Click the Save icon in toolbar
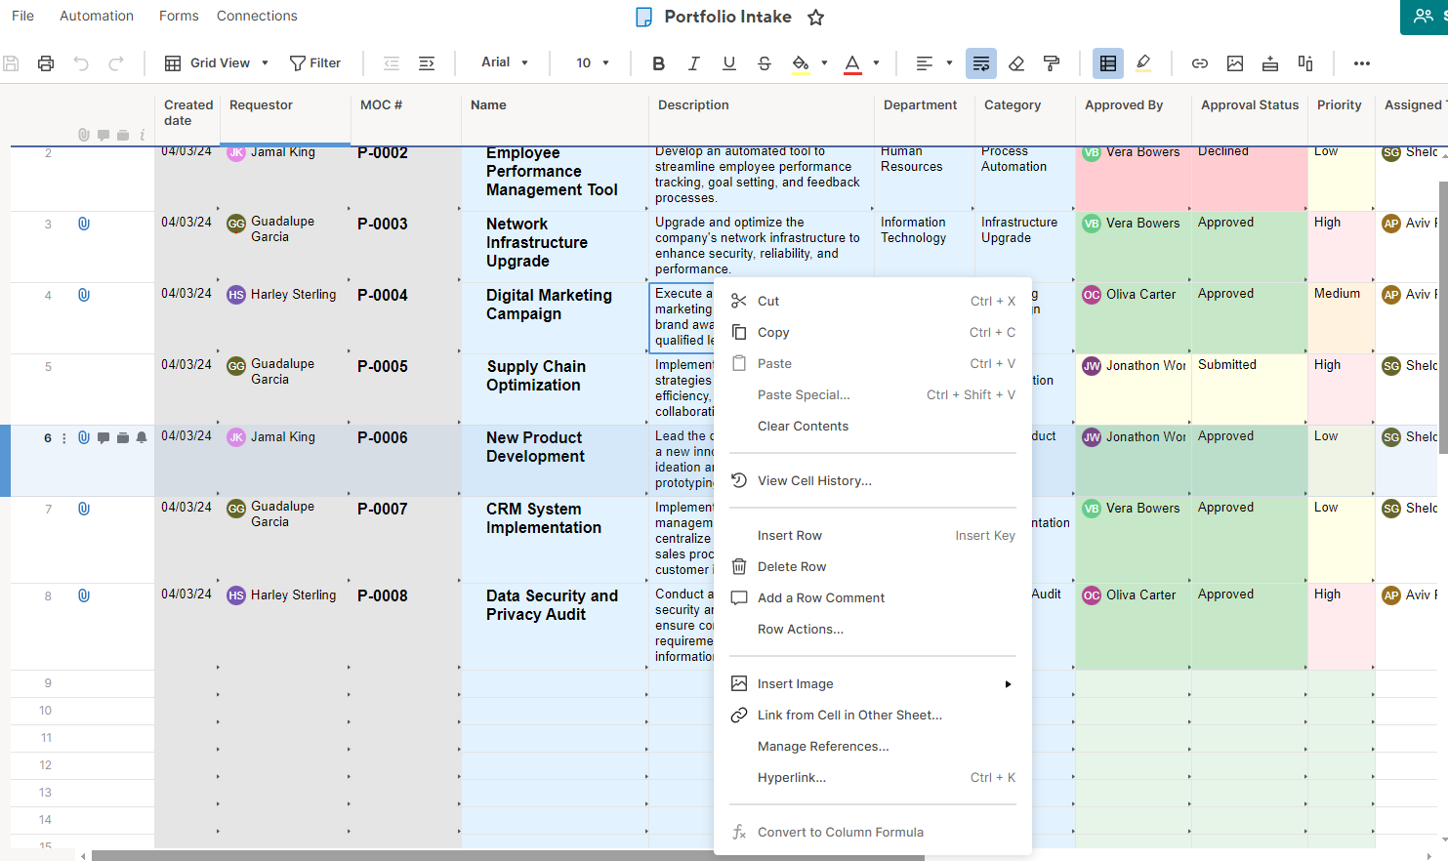This screenshot has width=1448, height=861. click(x=11, y=63)
